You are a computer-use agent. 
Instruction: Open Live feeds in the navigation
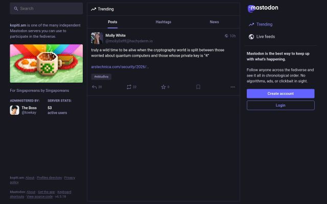pyautogui.click(x=266, y=37)
